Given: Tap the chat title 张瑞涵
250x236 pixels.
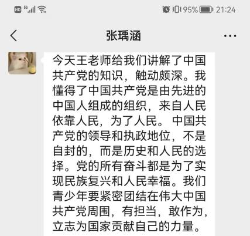Looking at the screenshot, I should pyautogui.click(x=124, y=36).
